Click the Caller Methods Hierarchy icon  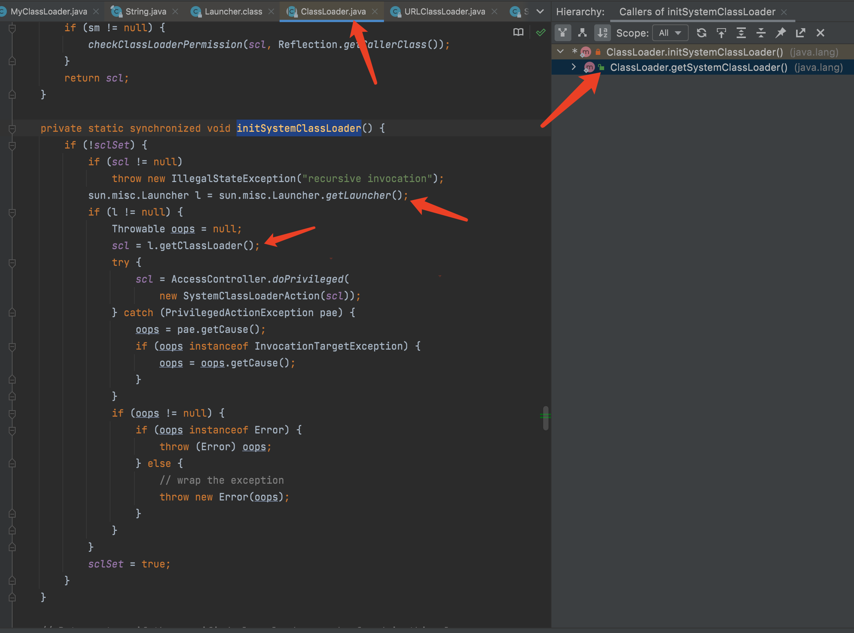[x=563, y=33]
